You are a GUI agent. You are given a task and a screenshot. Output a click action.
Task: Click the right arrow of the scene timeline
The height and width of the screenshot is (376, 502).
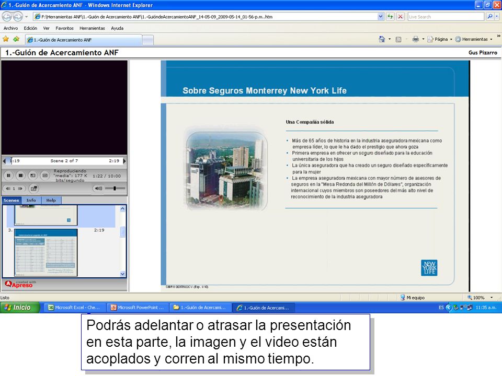(124, 161)
